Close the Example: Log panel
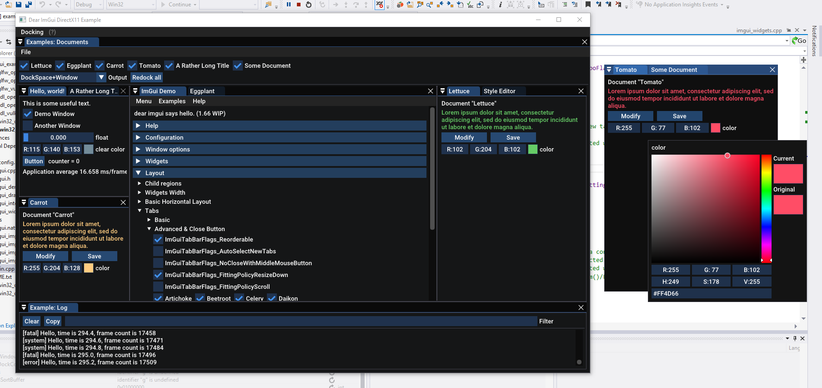Viewport: 822px width, 388px height. pos(581,307)
